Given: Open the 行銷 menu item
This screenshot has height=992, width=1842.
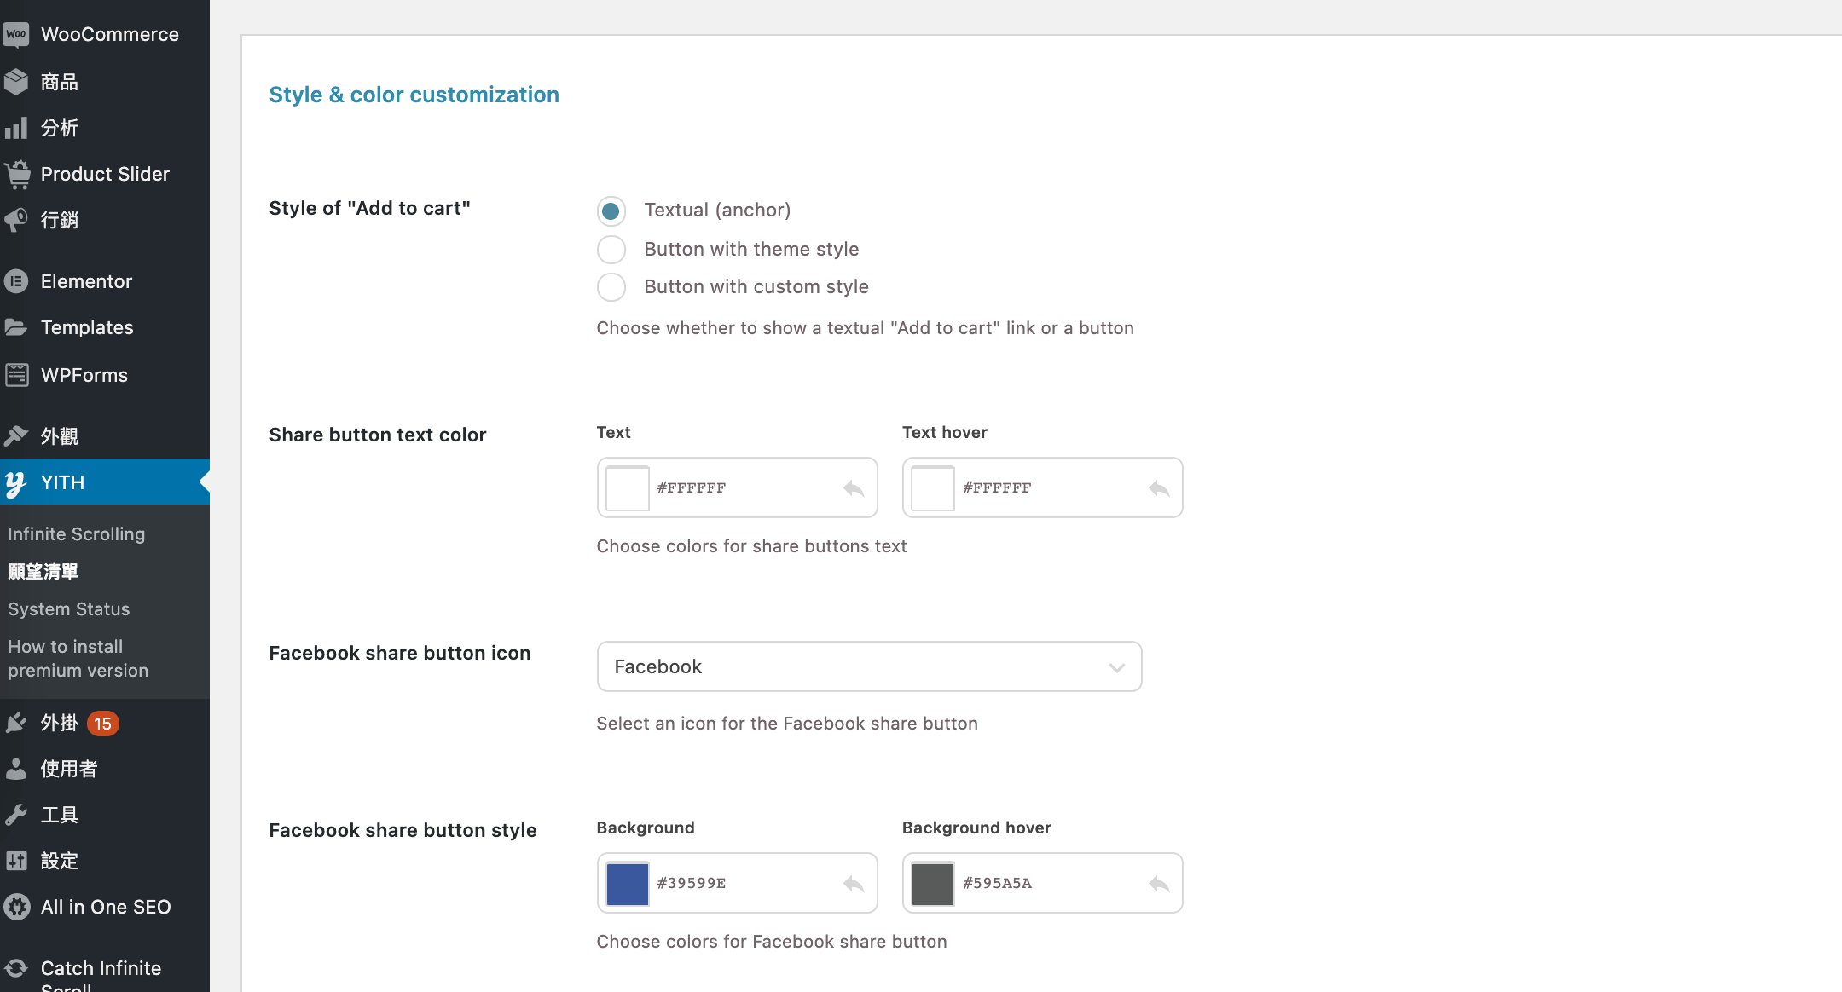Looking at the screenshot, I should 60,220.
